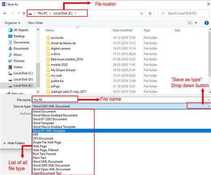Go back using the back arrow
Screen dimensions: 211x175
coord(5,13)
